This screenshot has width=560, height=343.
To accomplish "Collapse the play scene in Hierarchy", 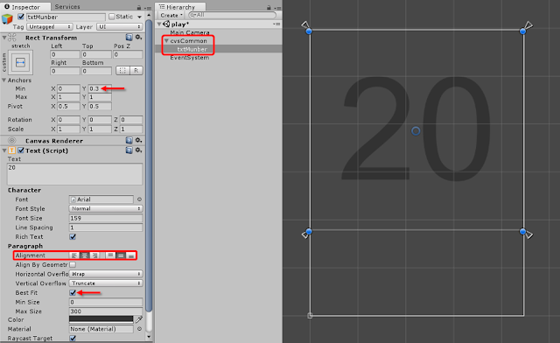I will coord(159,24).
